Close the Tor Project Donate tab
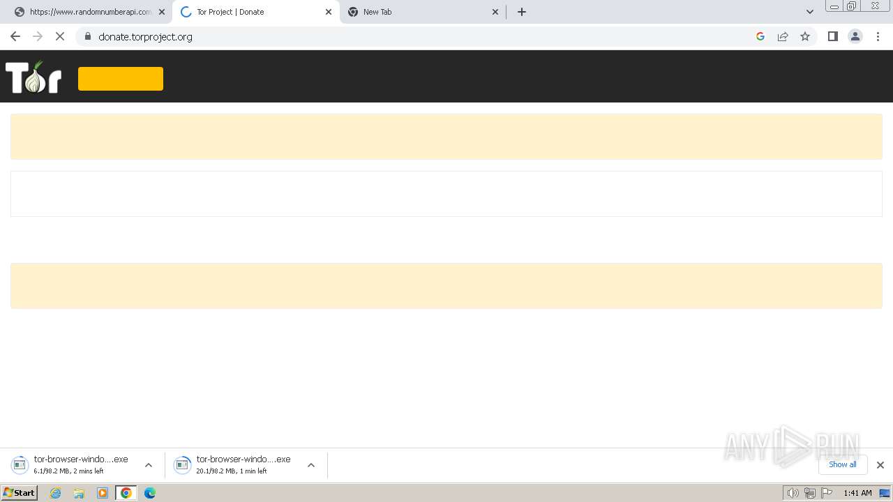The width and height of the screenshot is (893, 502). tap(329, 12)
